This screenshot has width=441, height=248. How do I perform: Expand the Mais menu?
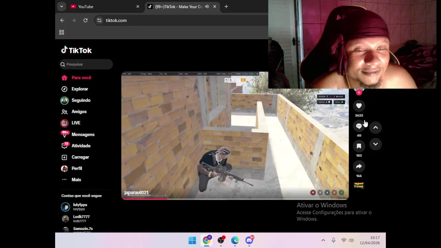[x=71, y=179]
